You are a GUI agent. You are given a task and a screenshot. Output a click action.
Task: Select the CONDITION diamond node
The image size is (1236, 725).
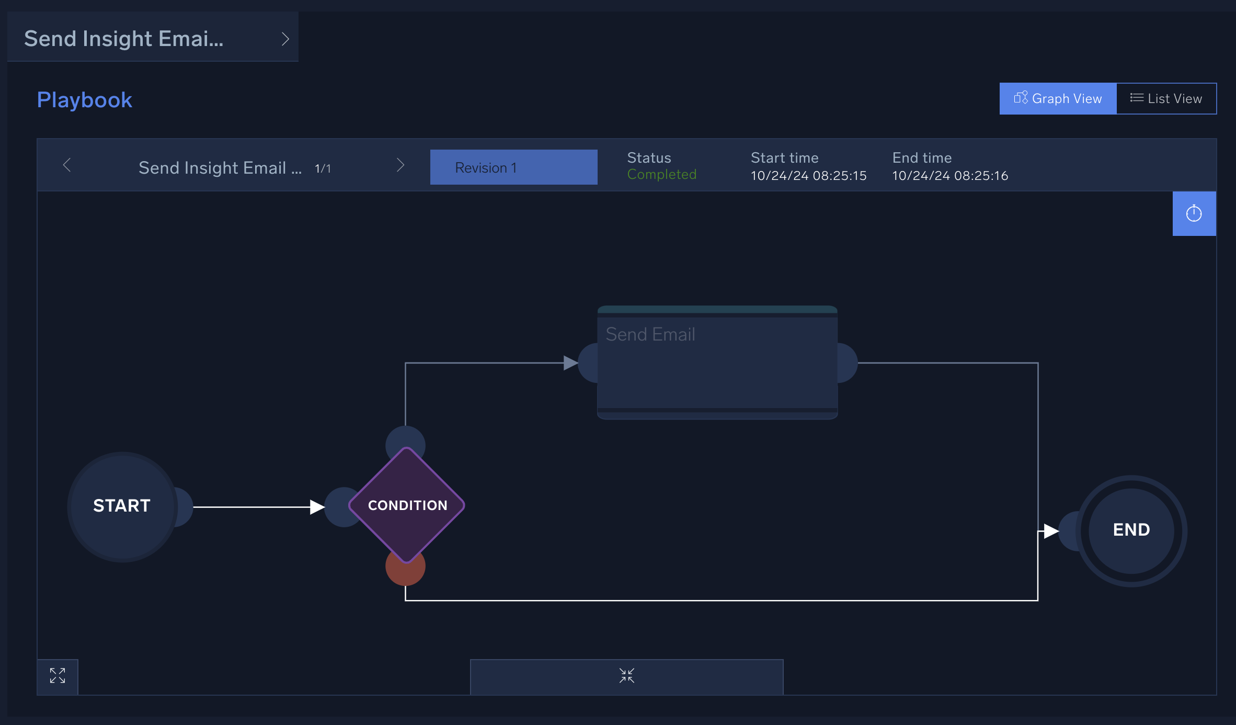[x=407, y=505]
